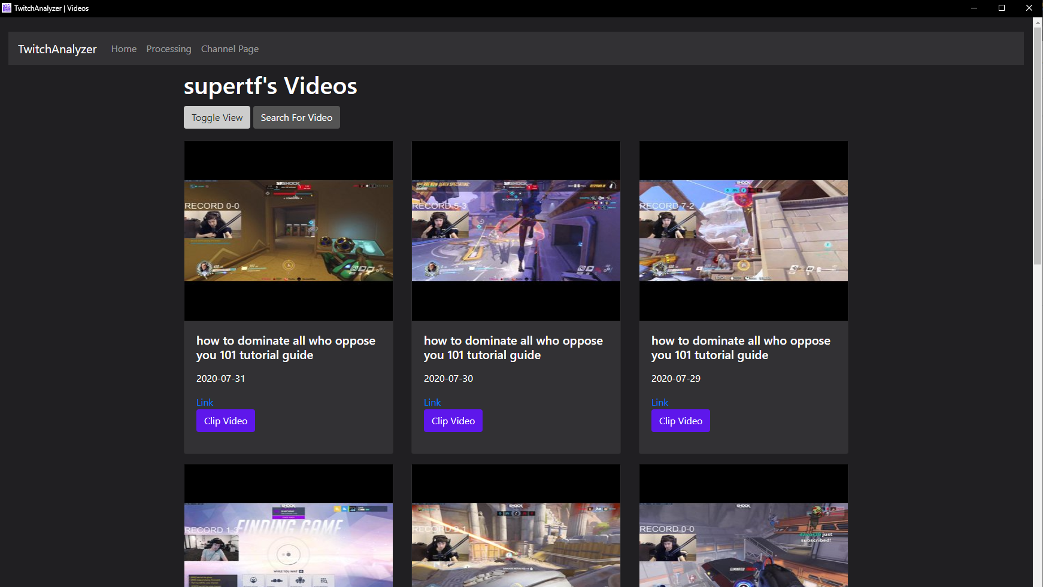This screenshot has width=1043, height=587.
Task: Click the TwitchAnalyzer app icon in title bar
Action: (x=7, y=8)
